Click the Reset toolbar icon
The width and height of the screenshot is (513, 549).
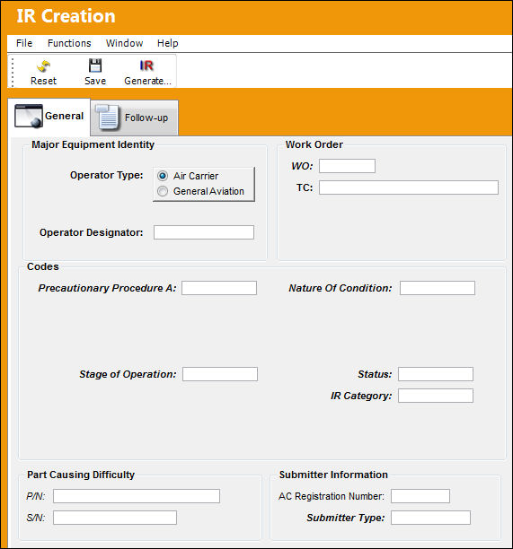(43, 65)
